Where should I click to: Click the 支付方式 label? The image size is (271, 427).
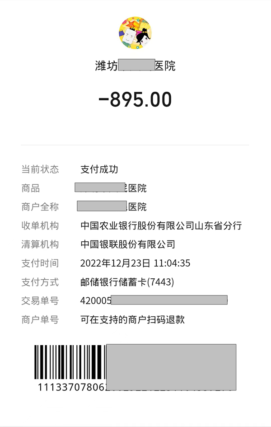[x=40, y=282]
